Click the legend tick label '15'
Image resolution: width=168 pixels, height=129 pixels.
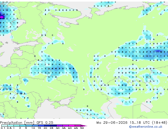point(39,128)
